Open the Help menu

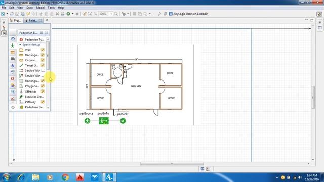point(61,8)
